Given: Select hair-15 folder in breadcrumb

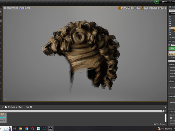Looking at the screenshot, I should tap(29, 107).
